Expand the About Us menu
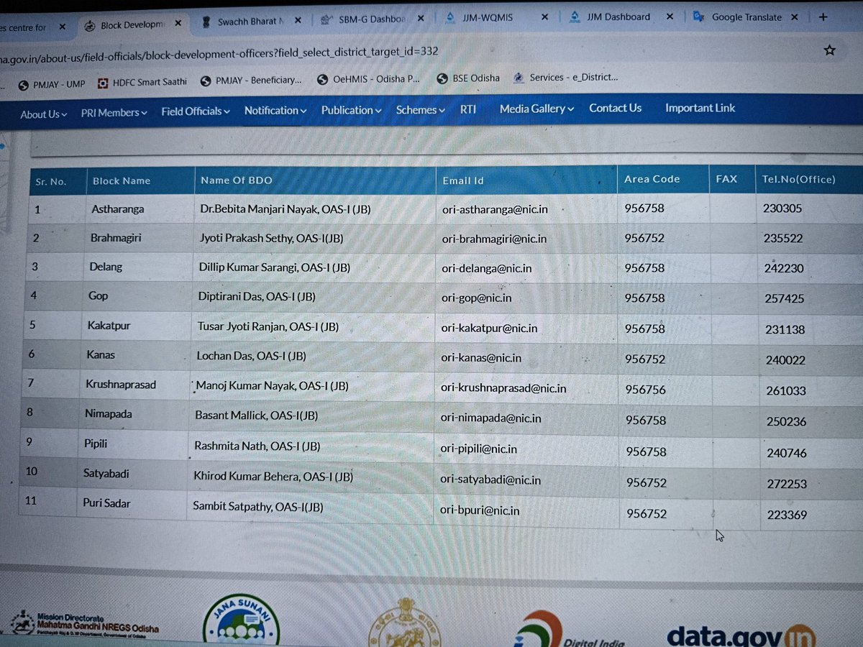863x647 pixels. coord(43,114)
